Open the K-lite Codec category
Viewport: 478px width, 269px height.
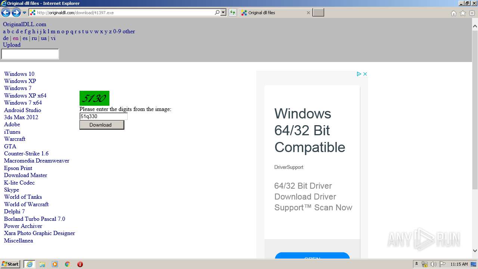pyautogui.click(x=19, y=183)
